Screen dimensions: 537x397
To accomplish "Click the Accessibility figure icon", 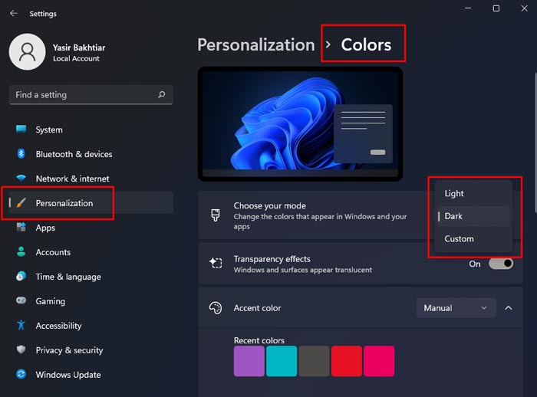I will 21,325.
